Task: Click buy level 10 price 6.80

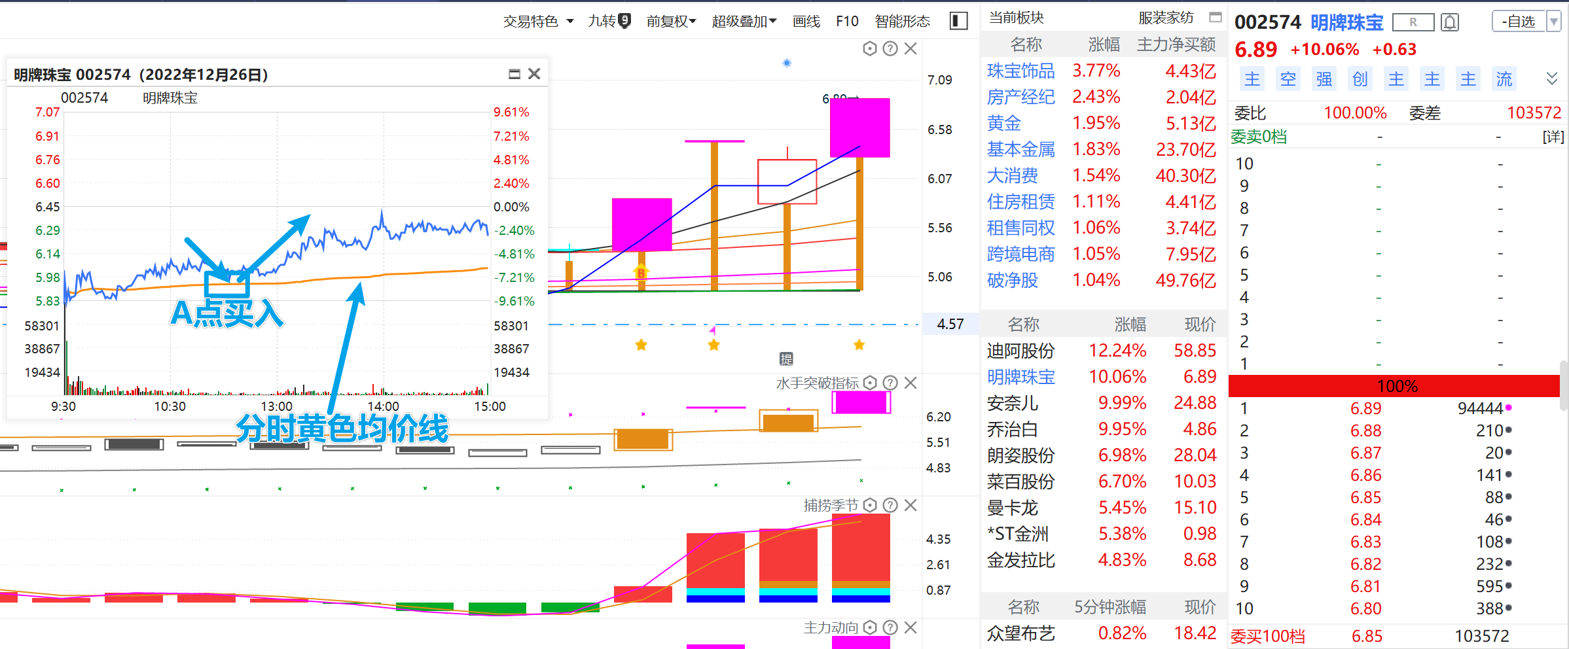Action: pyautogui.click(x=1365, y=608)
